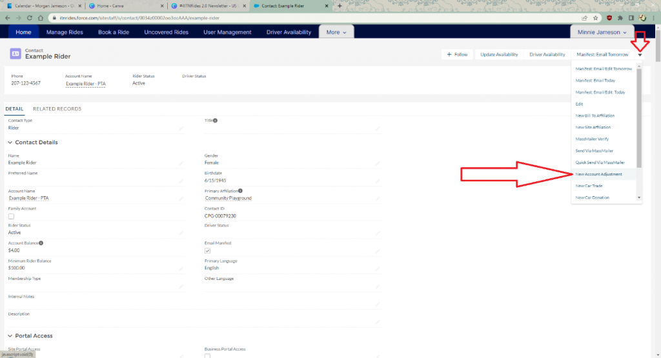
Task: Open the Community Playground affiliation link
Action: coord(228,198)
